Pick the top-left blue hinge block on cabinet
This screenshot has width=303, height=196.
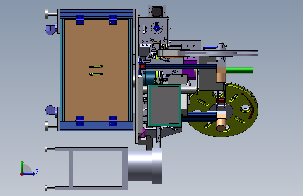(80, 20)
